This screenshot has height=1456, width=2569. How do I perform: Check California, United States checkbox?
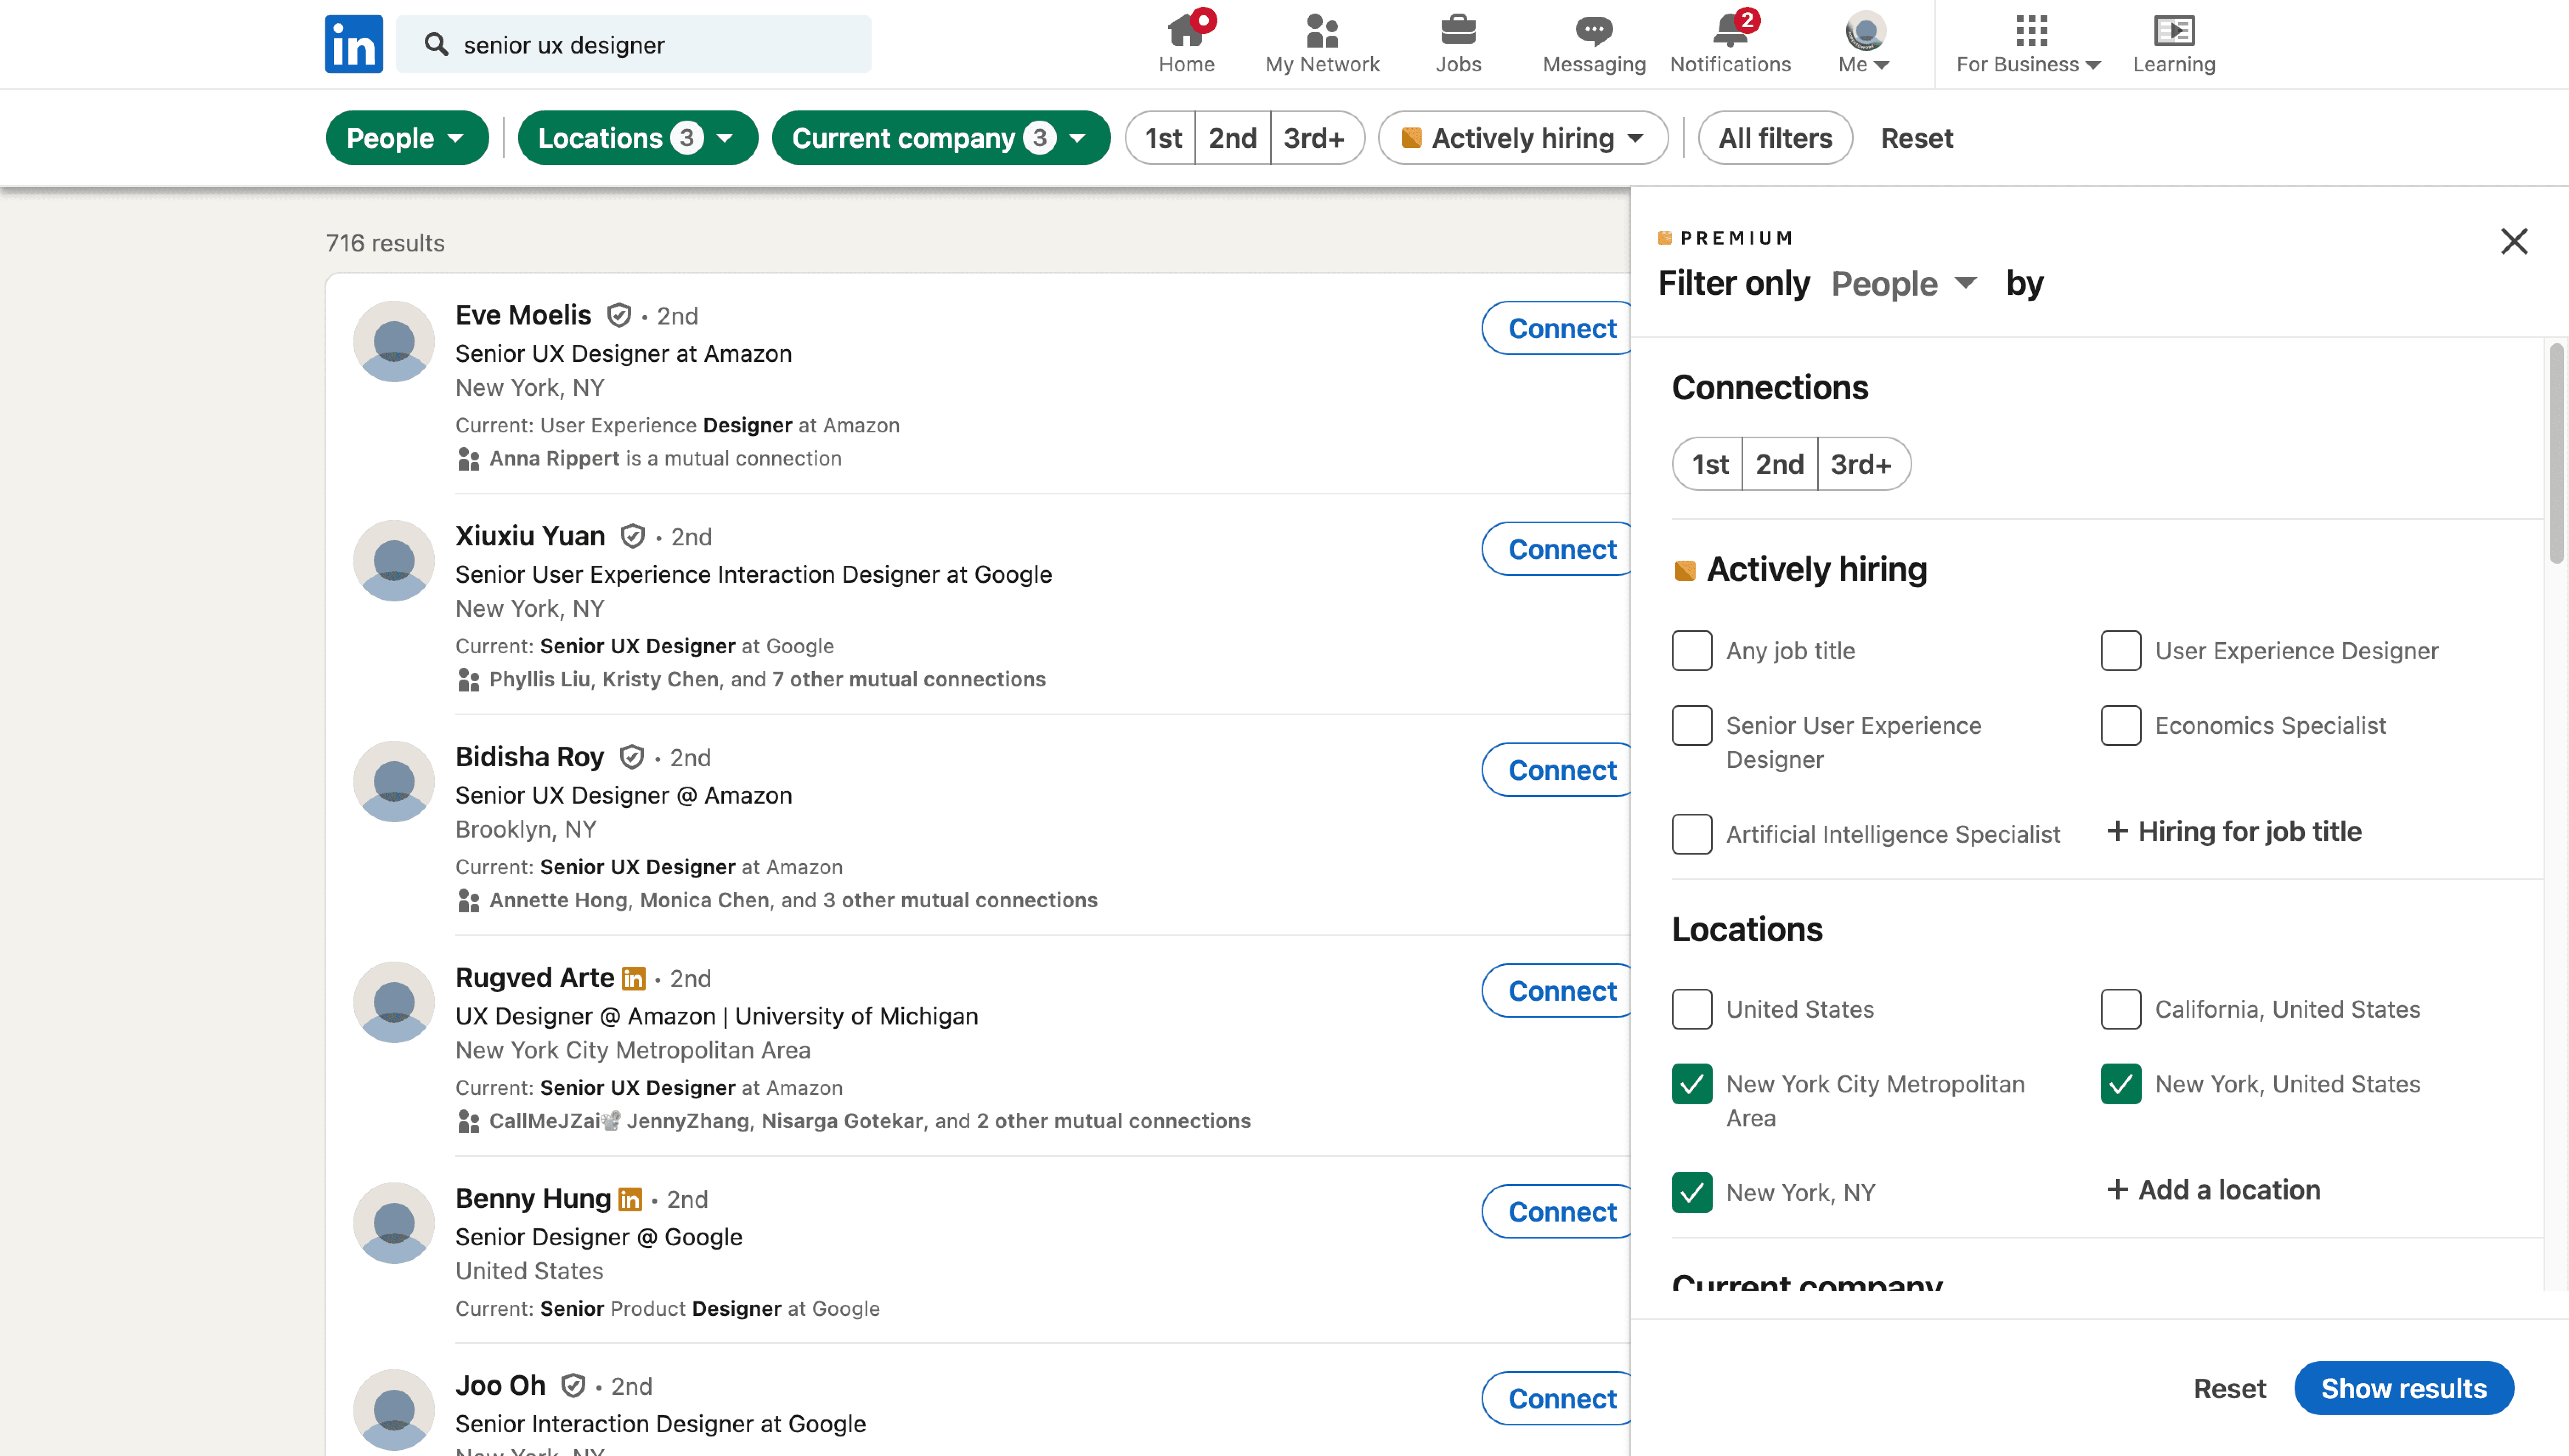coord(2121,1010)
